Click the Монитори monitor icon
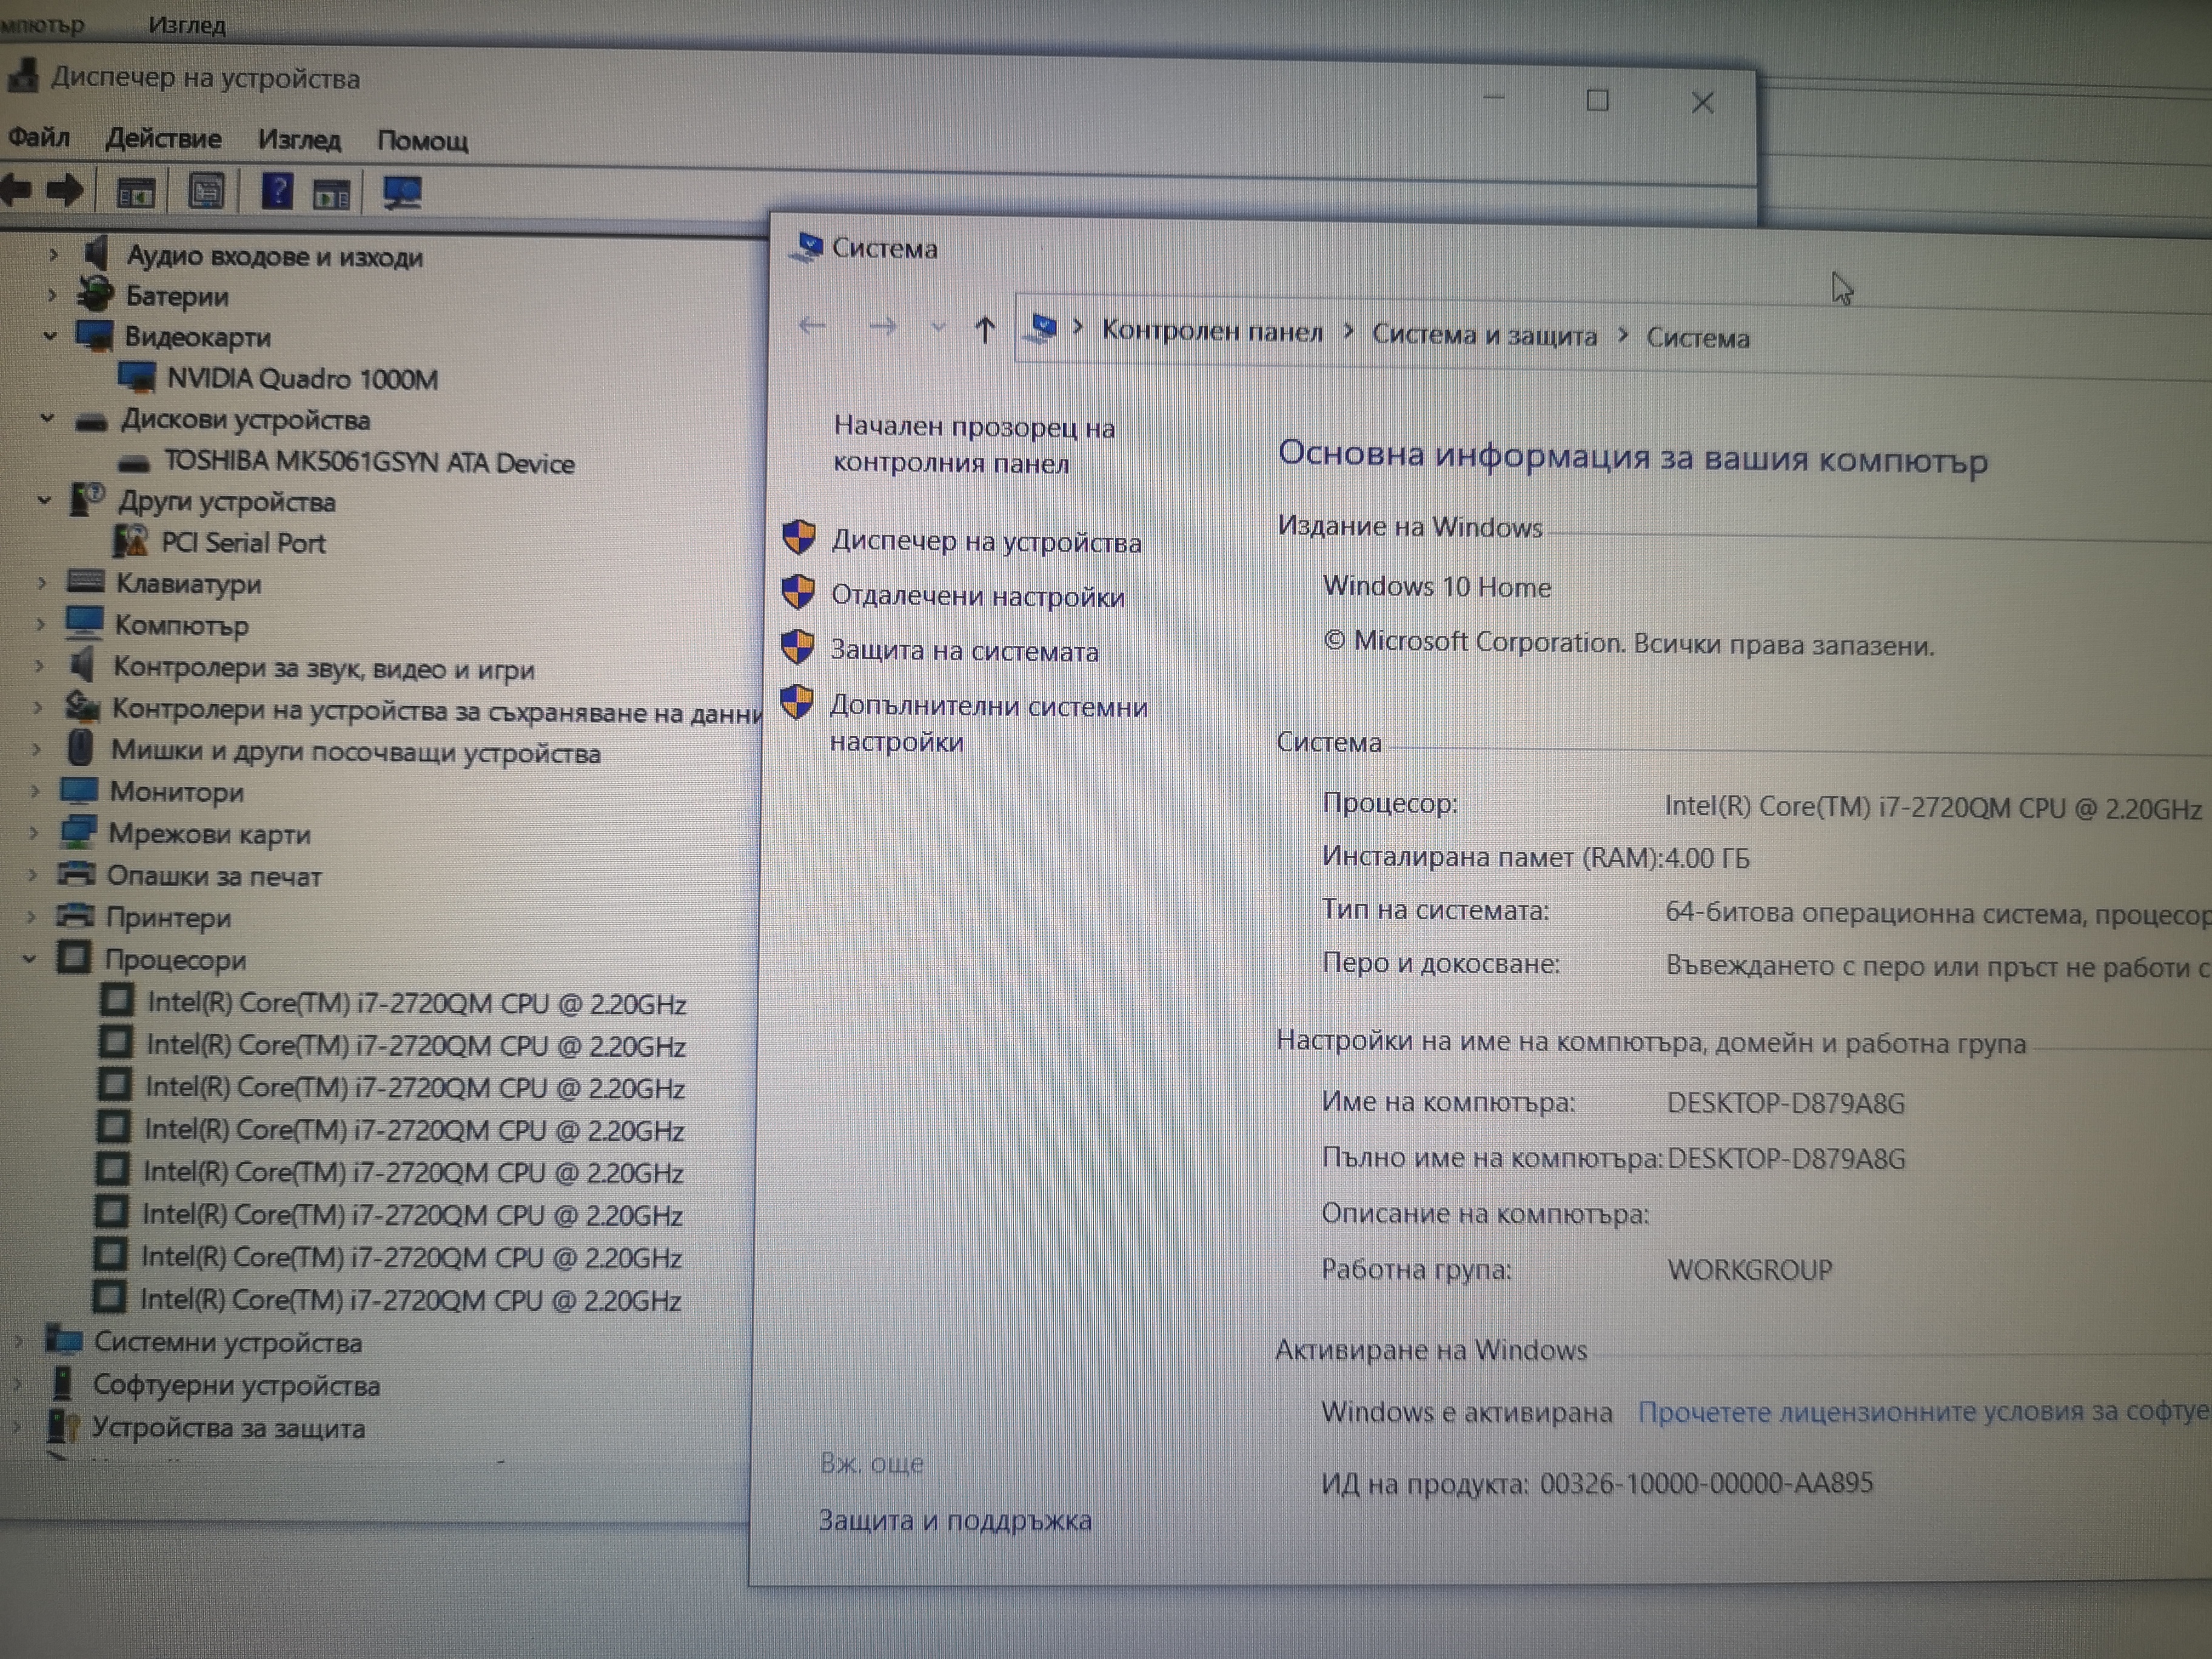Viewport: 2212px width, 1659px height. [78, 790]
